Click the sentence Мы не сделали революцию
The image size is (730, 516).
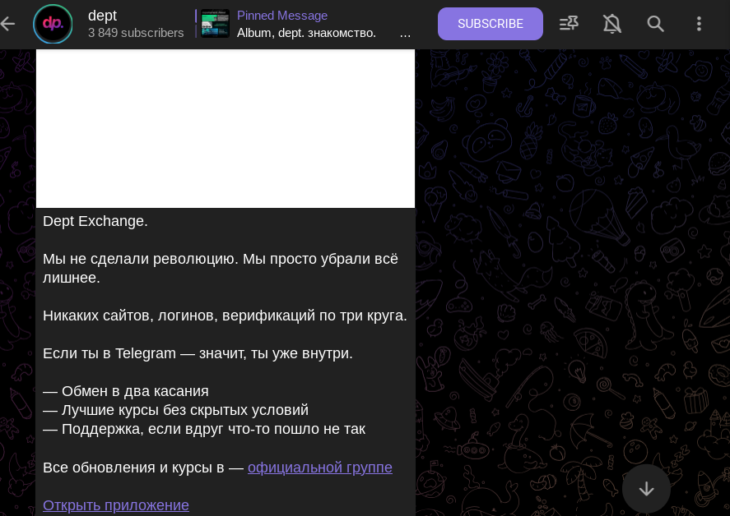click(x=221, y=268)
